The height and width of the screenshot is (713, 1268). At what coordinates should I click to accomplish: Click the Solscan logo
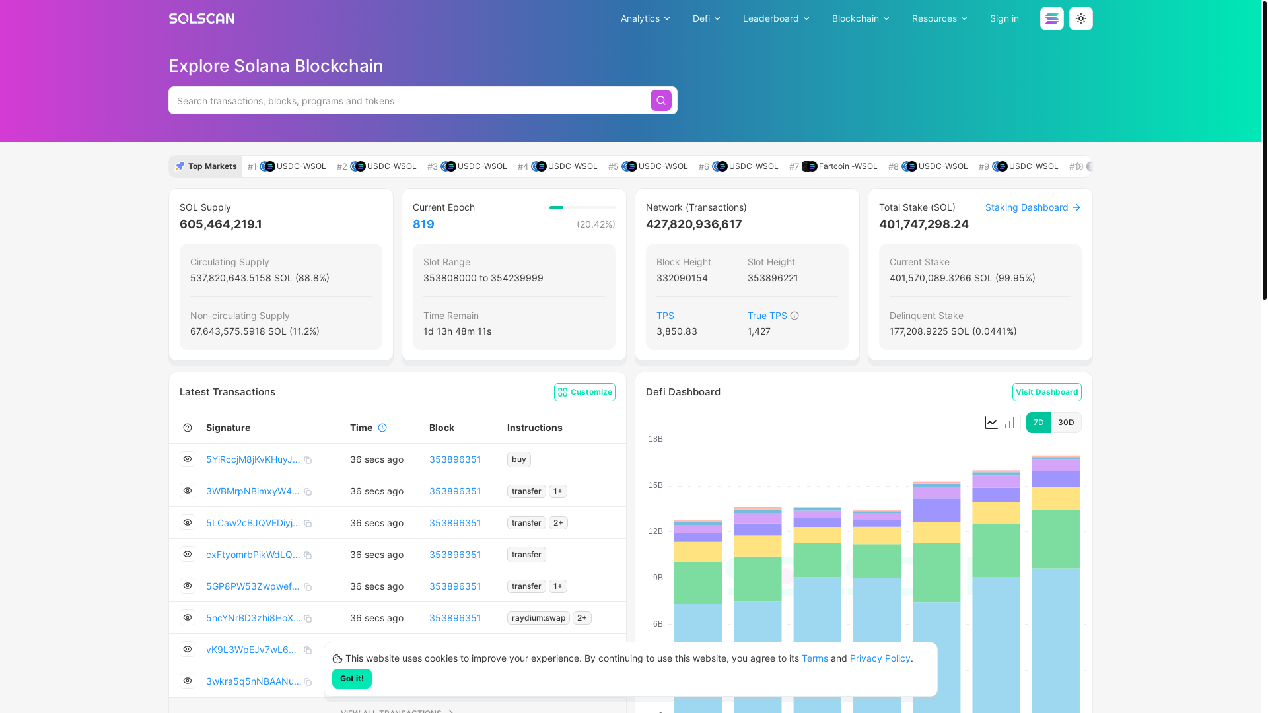click(x=201, y=18)
